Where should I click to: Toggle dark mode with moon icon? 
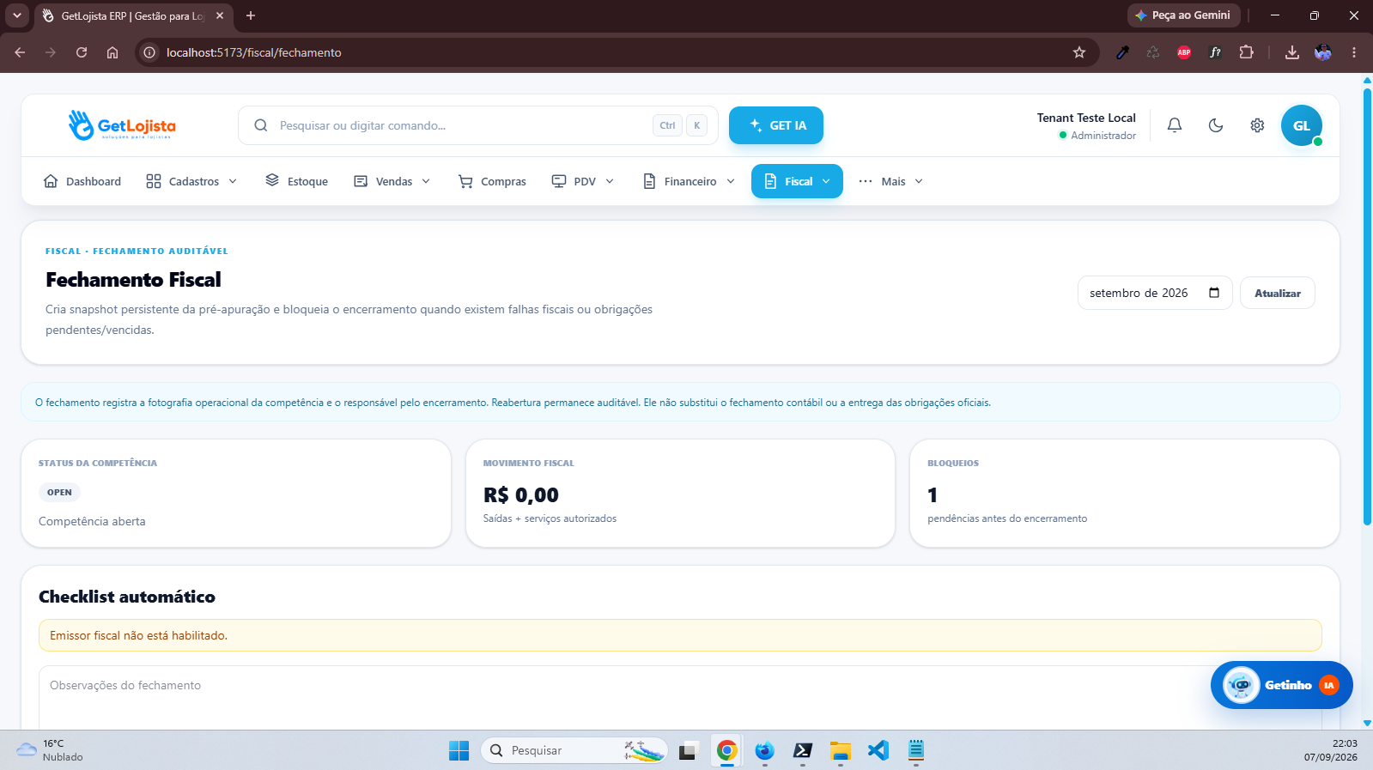[1216, 125]
